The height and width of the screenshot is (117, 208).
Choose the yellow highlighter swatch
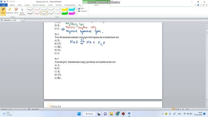(65, 9)
